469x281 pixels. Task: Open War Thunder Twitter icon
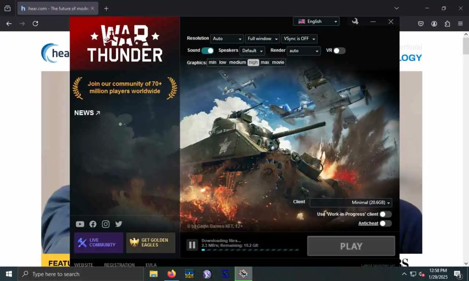click(x=118, y=224)
